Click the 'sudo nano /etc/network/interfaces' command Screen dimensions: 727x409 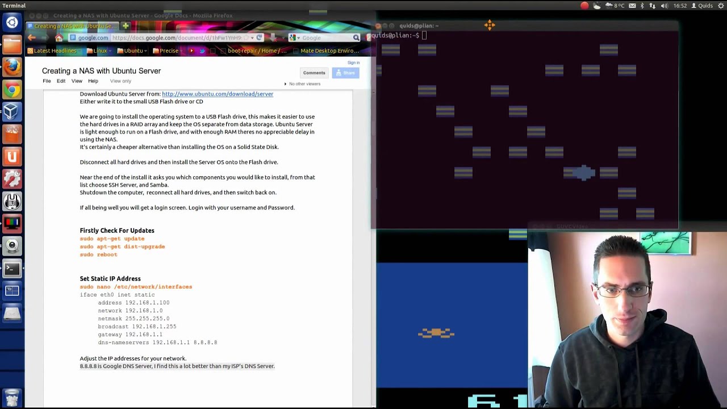136,287
